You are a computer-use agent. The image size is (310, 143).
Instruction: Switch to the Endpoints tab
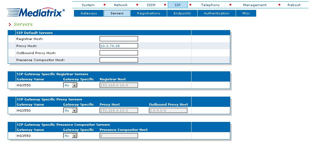point(182,13)
